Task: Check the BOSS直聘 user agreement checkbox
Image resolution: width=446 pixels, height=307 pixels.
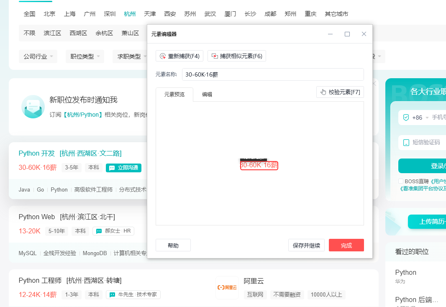Action: pyautogui.click(x=401, y=181)
